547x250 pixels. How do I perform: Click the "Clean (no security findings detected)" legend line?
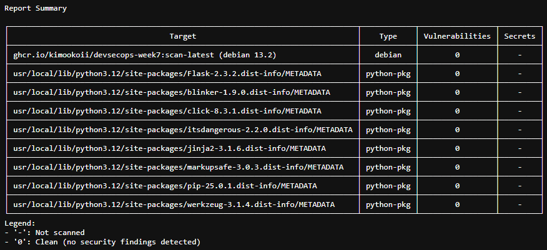[102, 242]
